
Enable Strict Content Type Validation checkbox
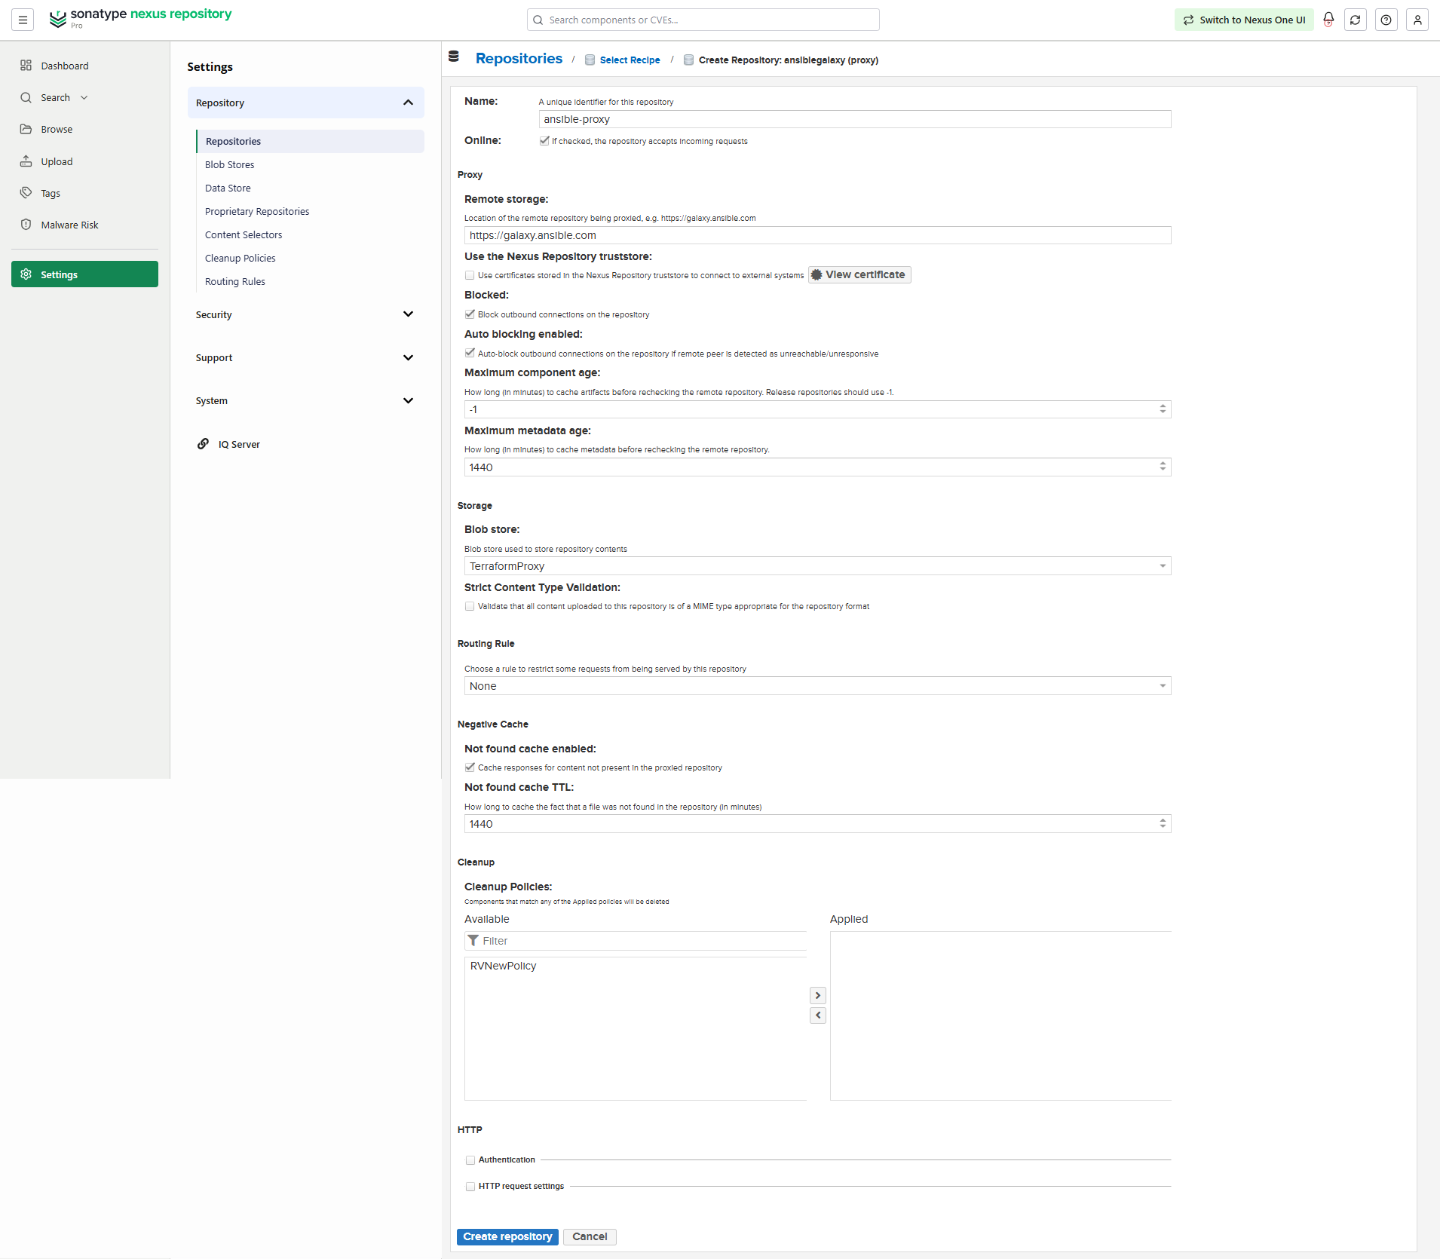pyautogui.click(x=470, y=606)
